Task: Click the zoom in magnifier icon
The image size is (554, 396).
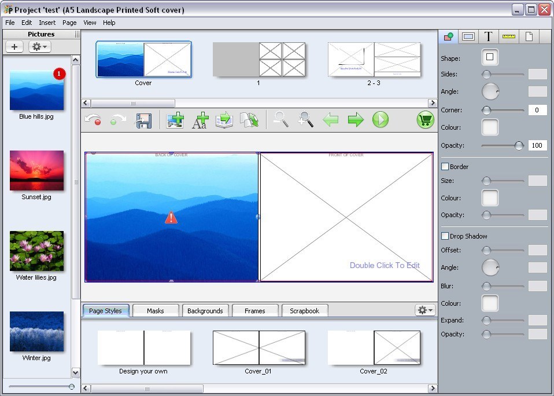Action: [x=305, y=120]
